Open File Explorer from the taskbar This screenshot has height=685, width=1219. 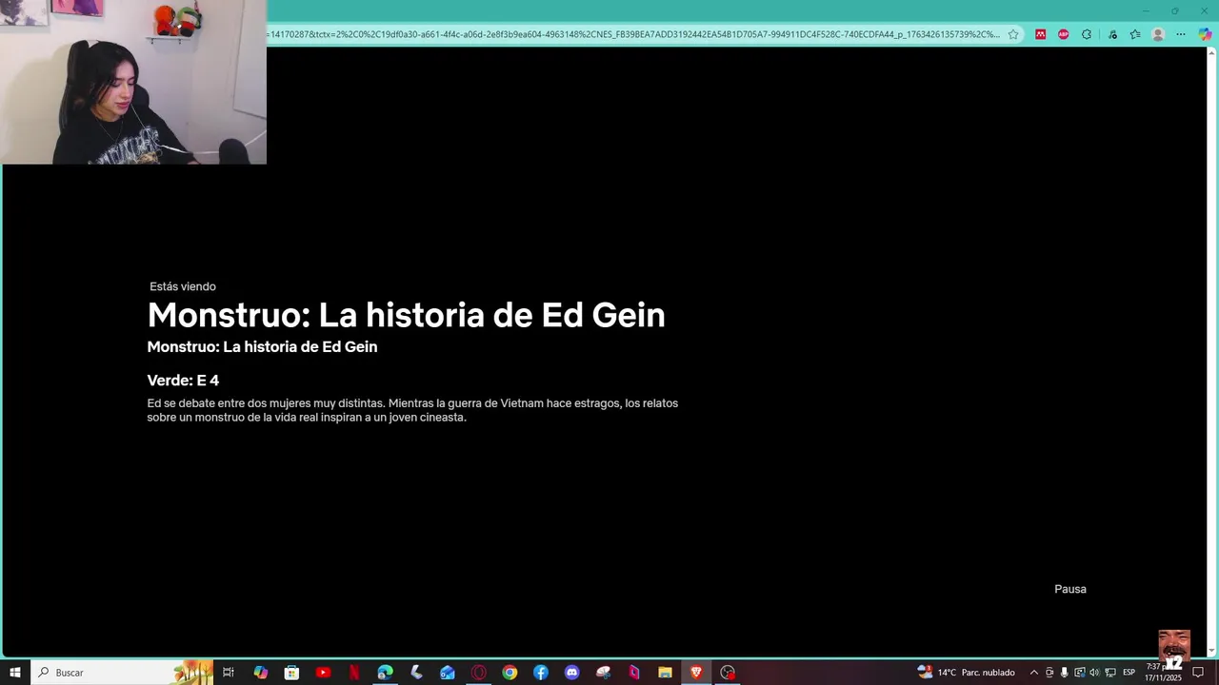(x=666, y=673)
